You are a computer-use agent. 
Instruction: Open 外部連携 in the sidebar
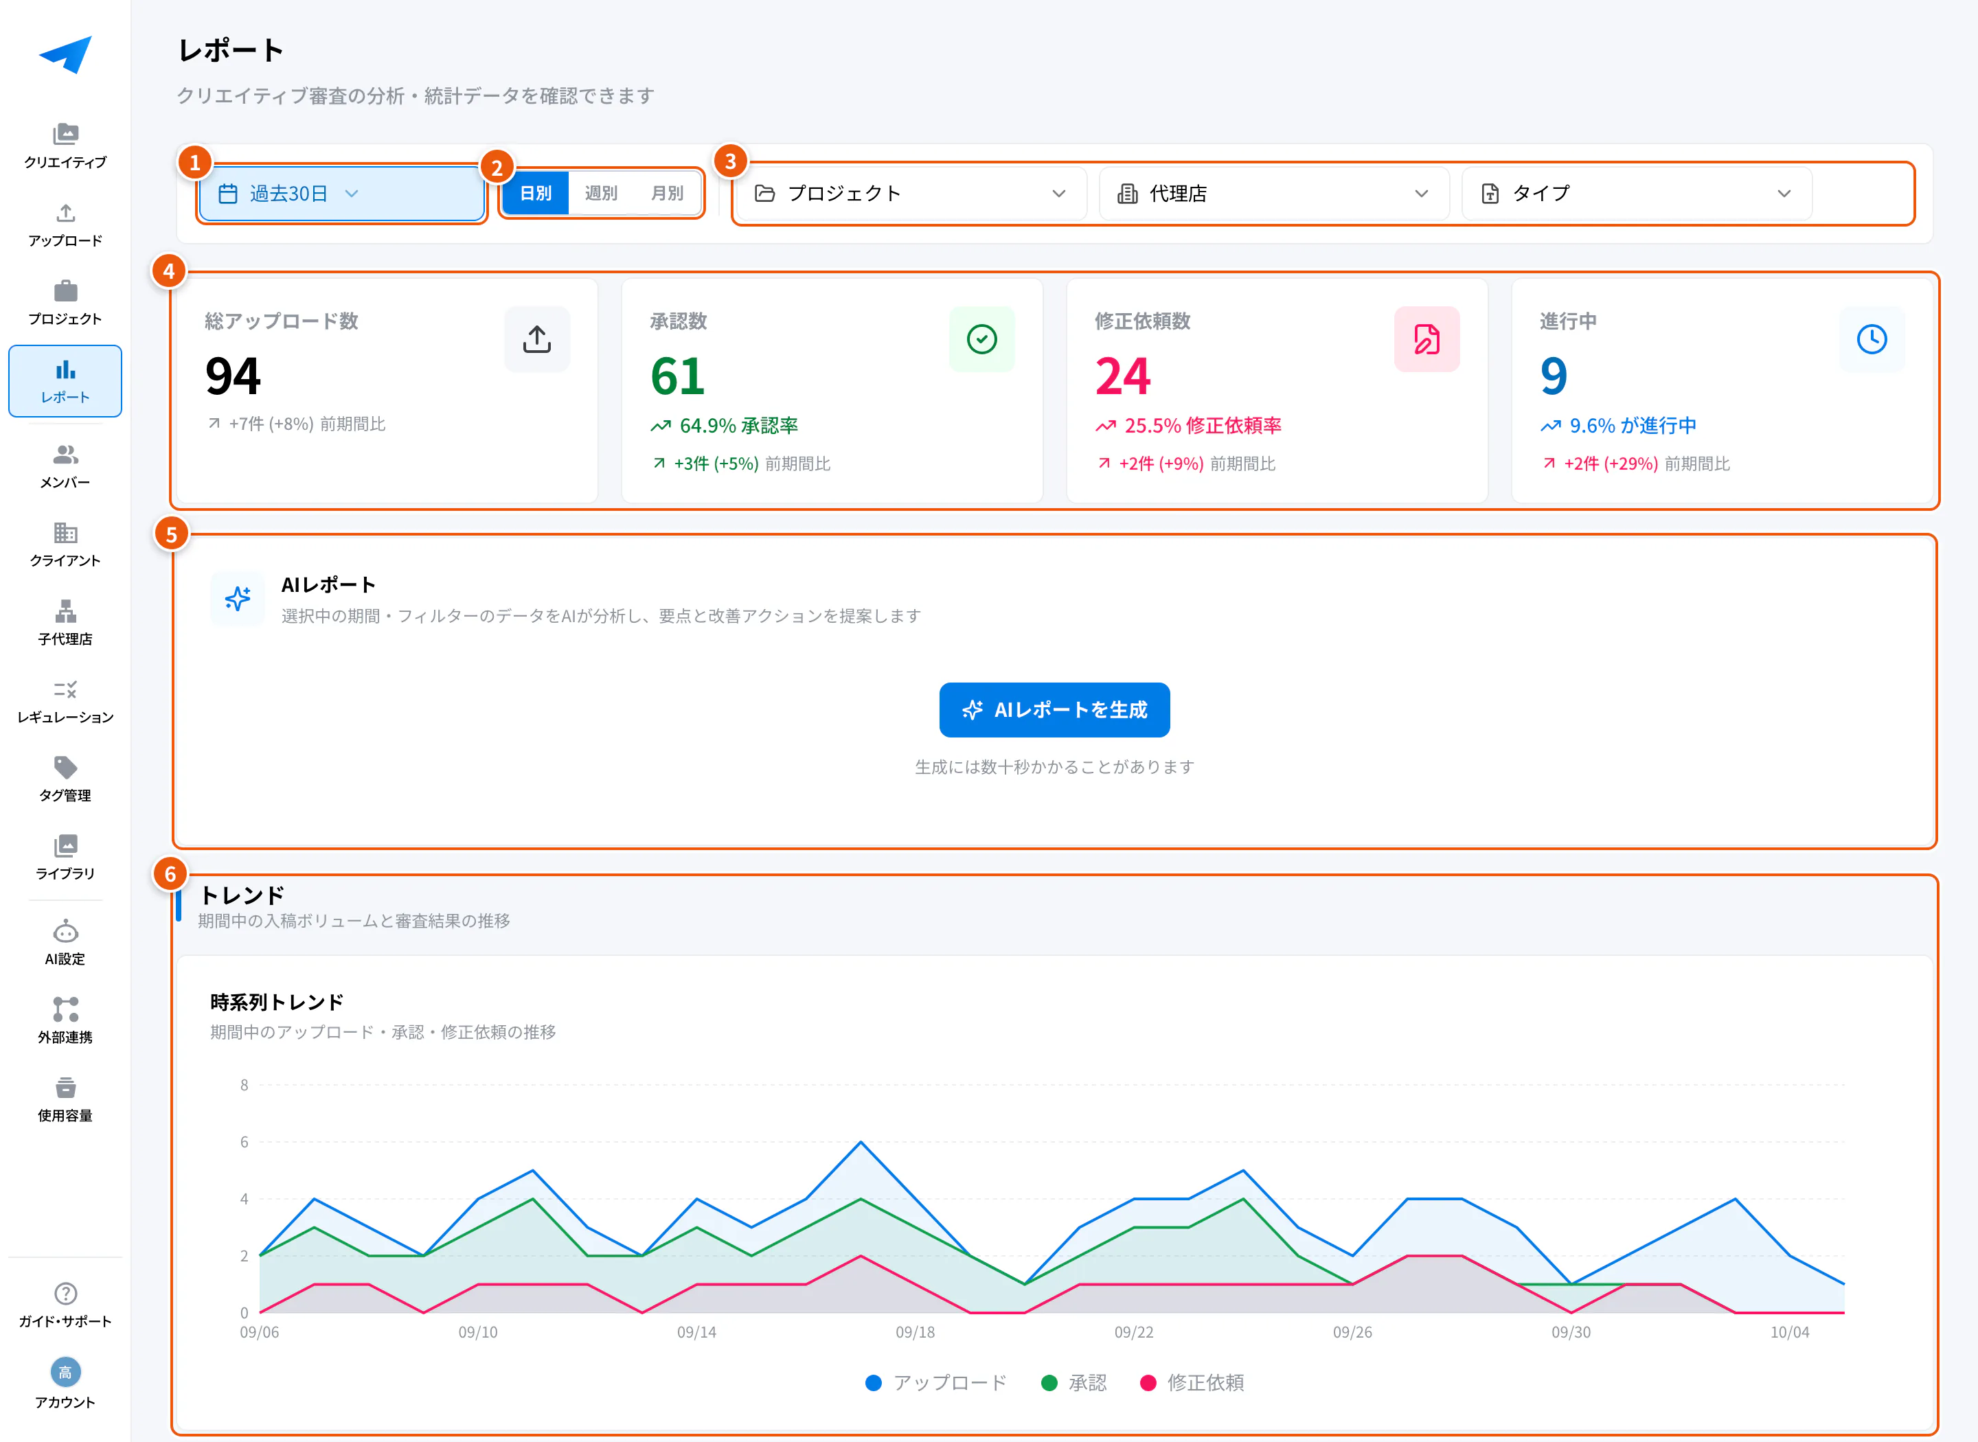pos(65,1021)
